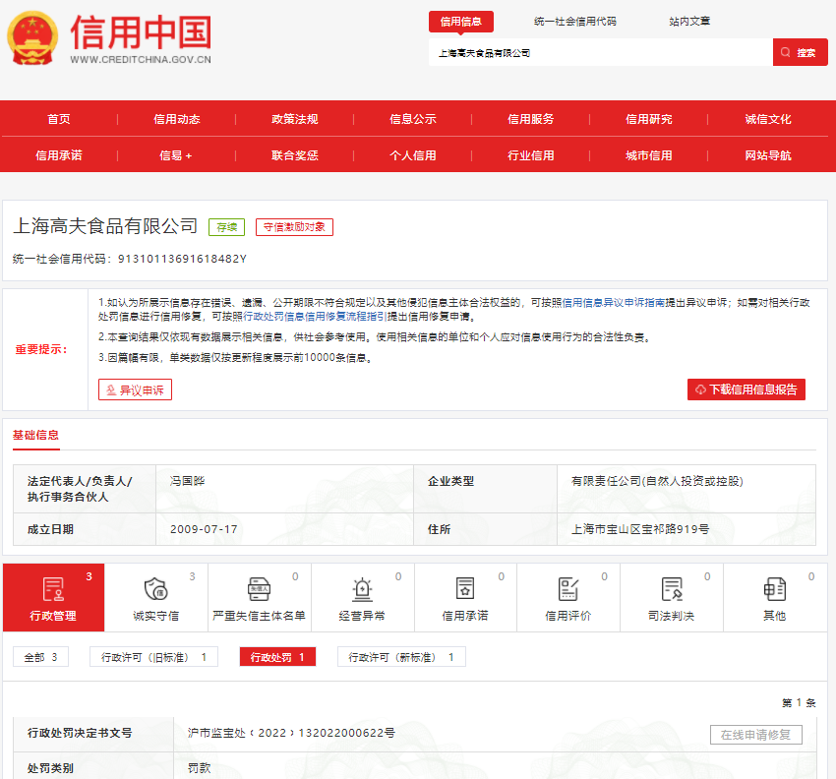Click 下载信用信息报告 button

pyautogui.click(x=746, y=389)
